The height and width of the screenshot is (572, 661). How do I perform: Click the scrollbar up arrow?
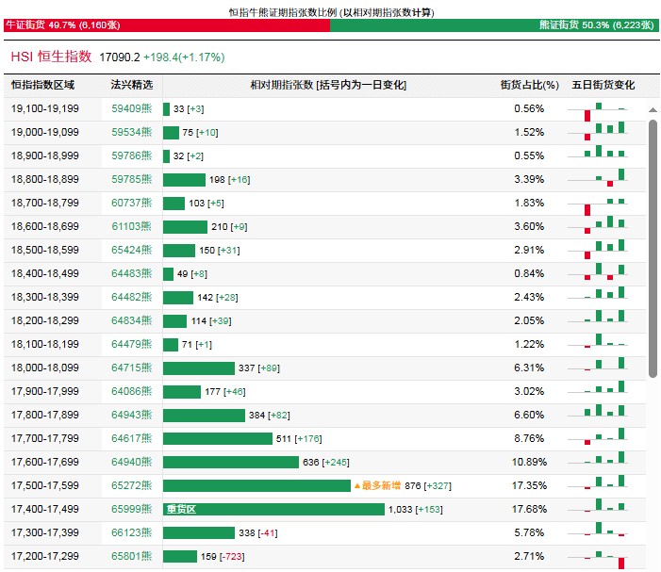[653, 110]
